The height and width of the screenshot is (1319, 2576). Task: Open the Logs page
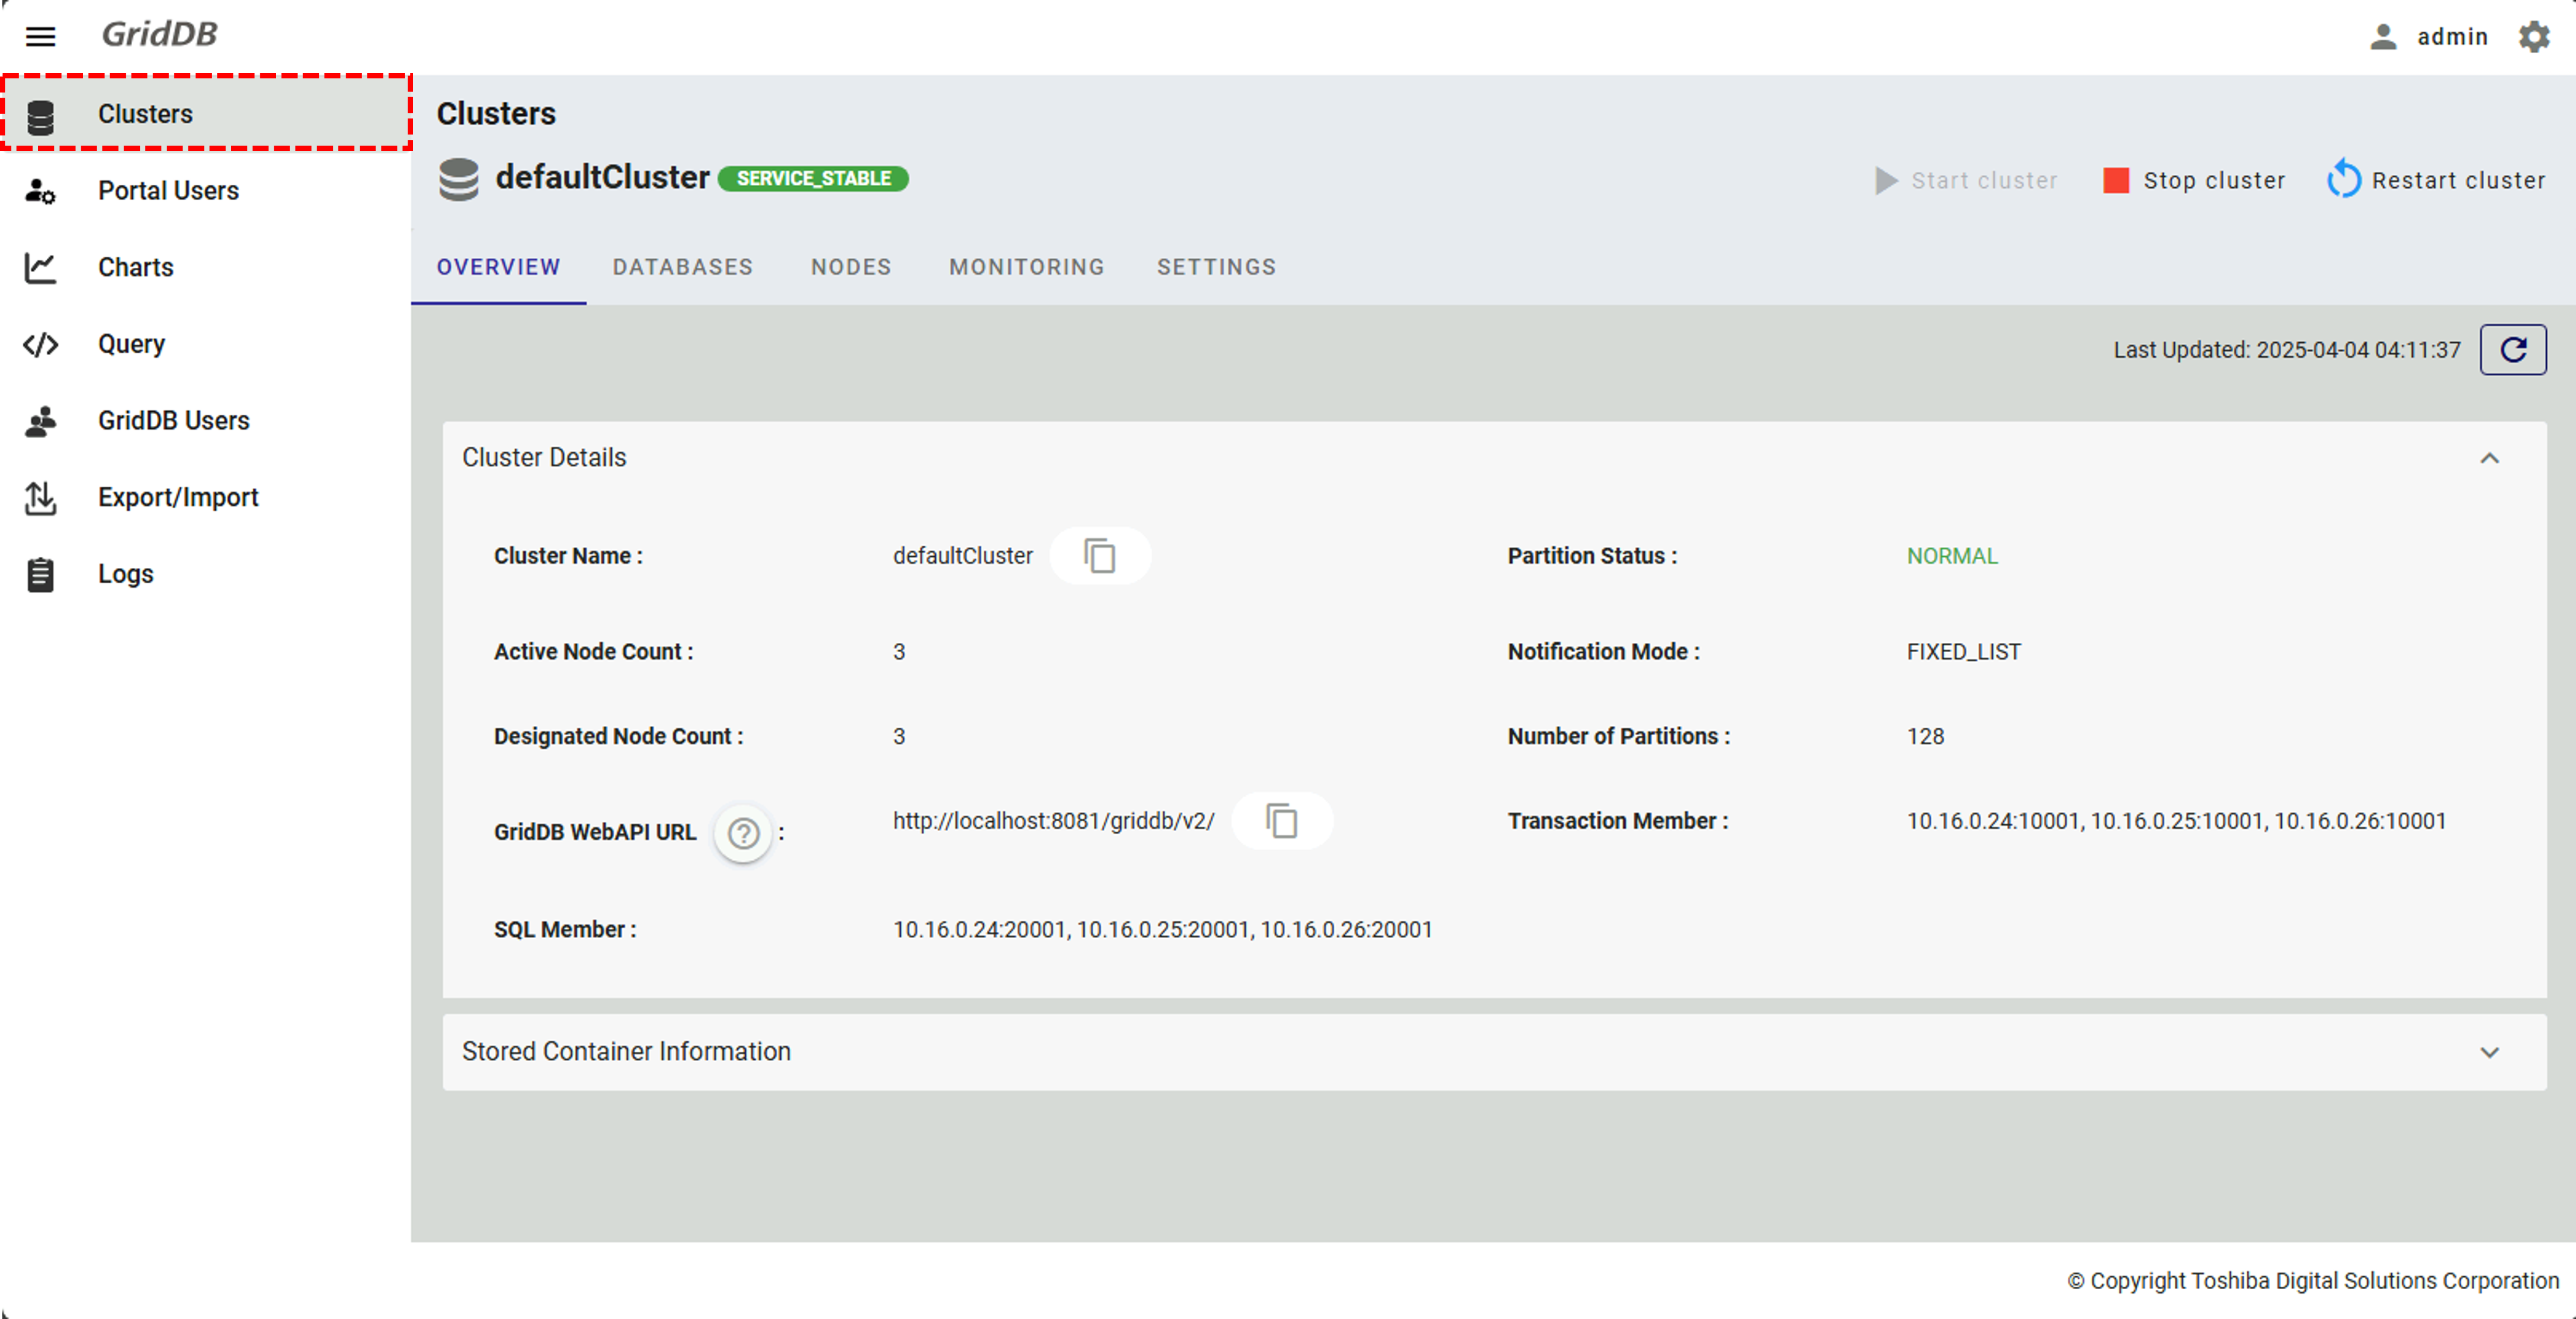coord(125,574)
